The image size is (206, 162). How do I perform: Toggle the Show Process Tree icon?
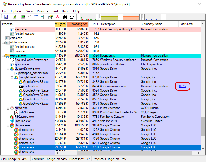[x=30, y=17]
